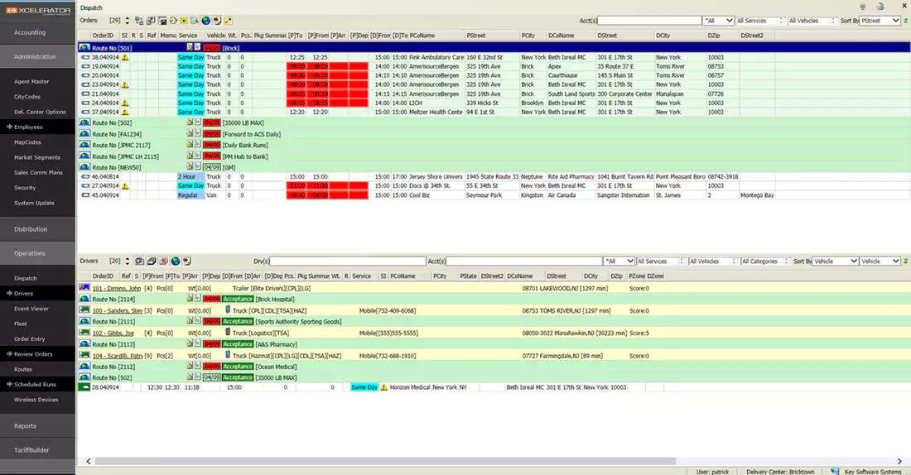Click warning triangle on order 38.040914
The height and width of the screenshot is (475, 911).
pyautogui.click(x=125, y=57)
